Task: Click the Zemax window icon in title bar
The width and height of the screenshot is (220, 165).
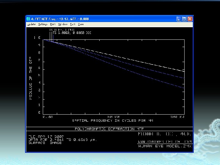Action: click(28, 19)
